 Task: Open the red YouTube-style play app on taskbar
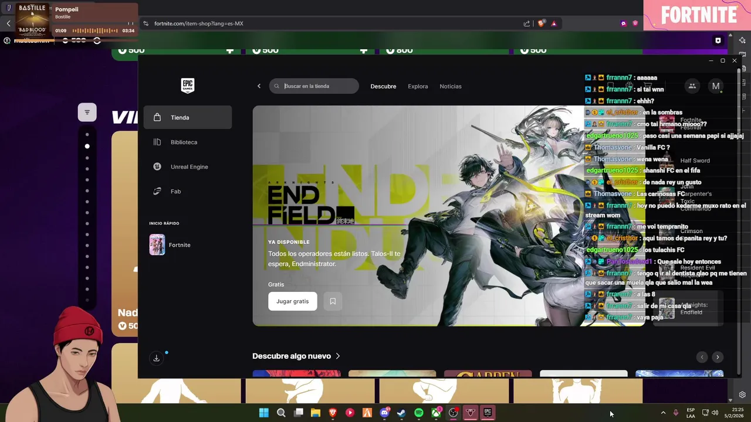[x=350, y=413]
